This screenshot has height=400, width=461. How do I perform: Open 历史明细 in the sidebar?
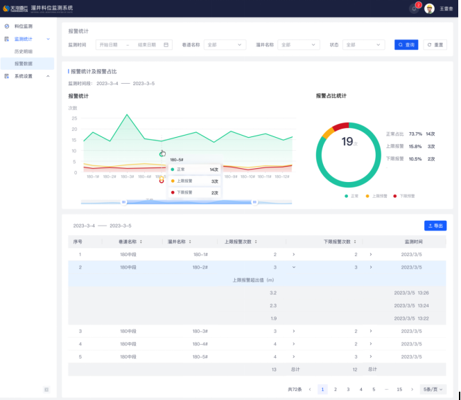[x=24, y=51]
